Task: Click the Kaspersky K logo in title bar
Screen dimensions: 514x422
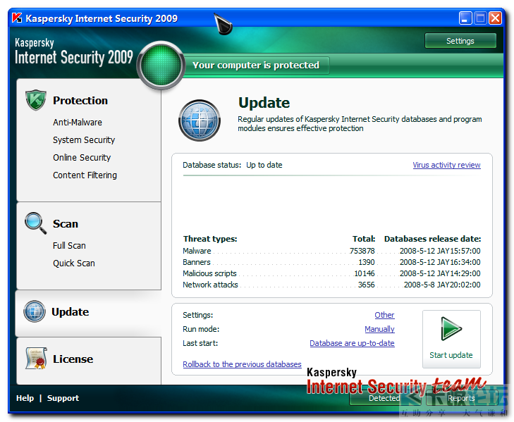Action: 17,18
